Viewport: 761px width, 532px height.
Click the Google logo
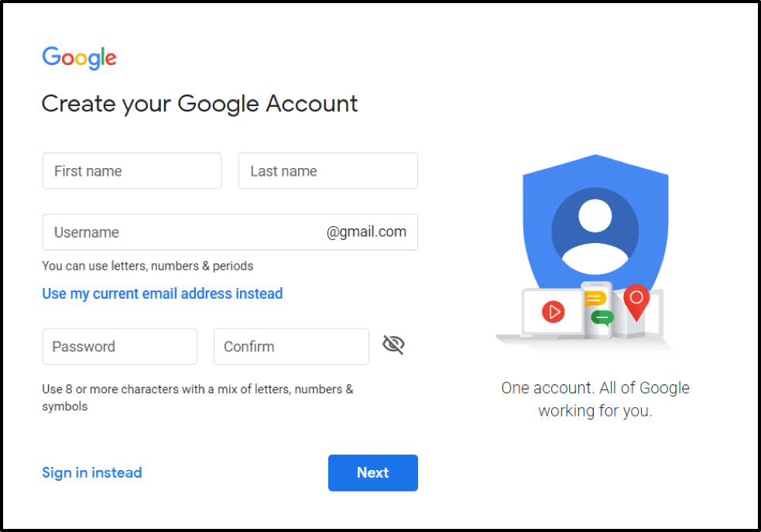point(79,57)
